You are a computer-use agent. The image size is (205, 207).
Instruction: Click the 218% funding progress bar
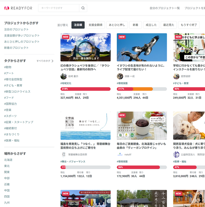click(x=86, y=89)
